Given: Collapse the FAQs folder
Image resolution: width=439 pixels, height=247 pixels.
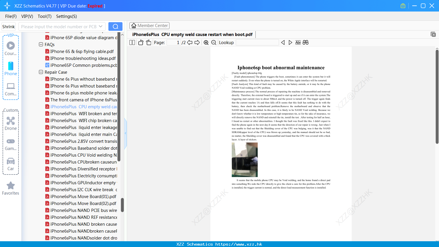Looking at the screenshot, I should pos(41,45).
